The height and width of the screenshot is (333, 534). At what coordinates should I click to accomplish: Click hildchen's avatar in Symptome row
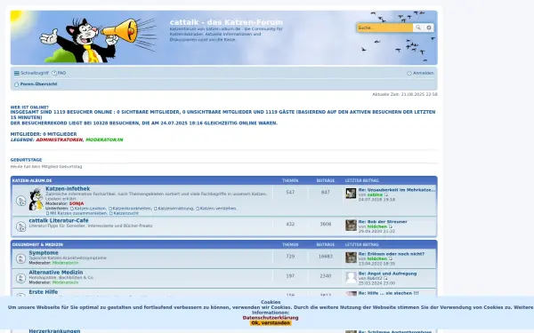click(351, 258)
